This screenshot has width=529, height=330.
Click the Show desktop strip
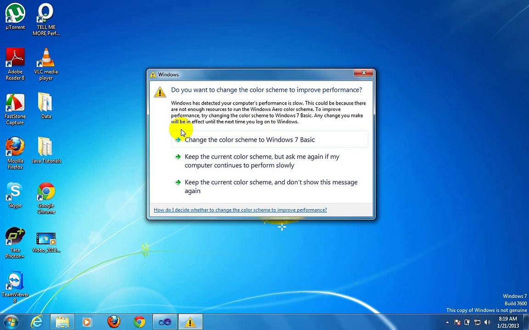click(x=526, y=322)
